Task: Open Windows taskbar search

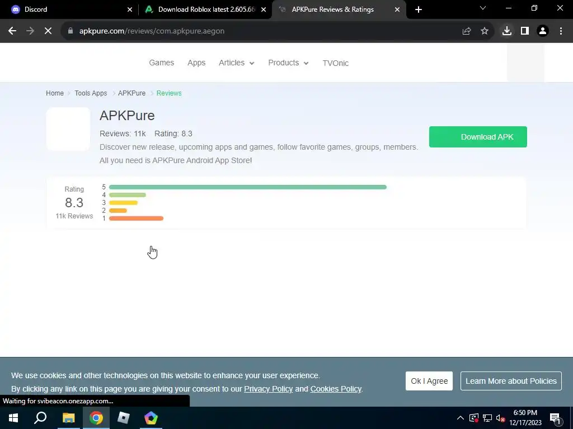Action: point(40,418)
